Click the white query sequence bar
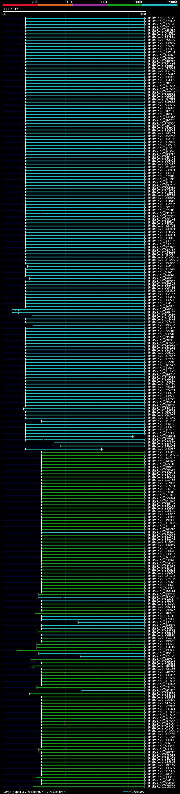180x794 pixels. click(74, 11)
